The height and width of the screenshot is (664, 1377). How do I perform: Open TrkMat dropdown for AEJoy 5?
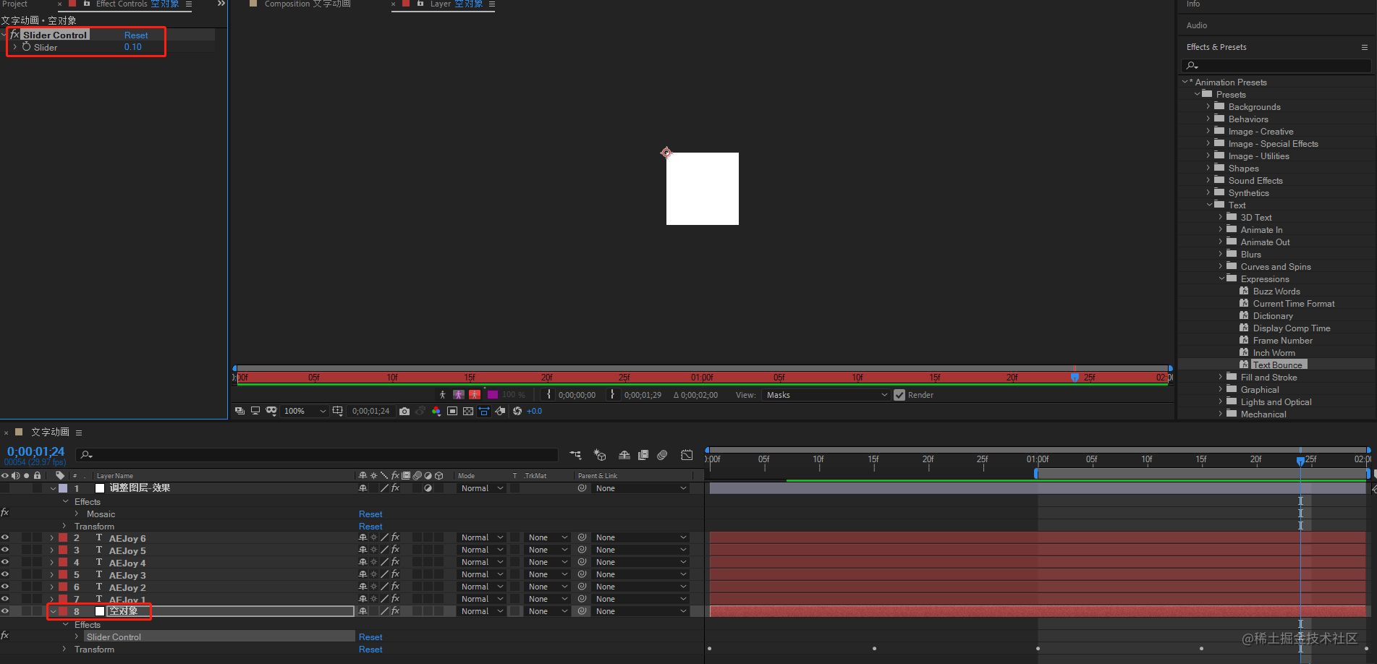pyautogui.click(x=548, y=550)
